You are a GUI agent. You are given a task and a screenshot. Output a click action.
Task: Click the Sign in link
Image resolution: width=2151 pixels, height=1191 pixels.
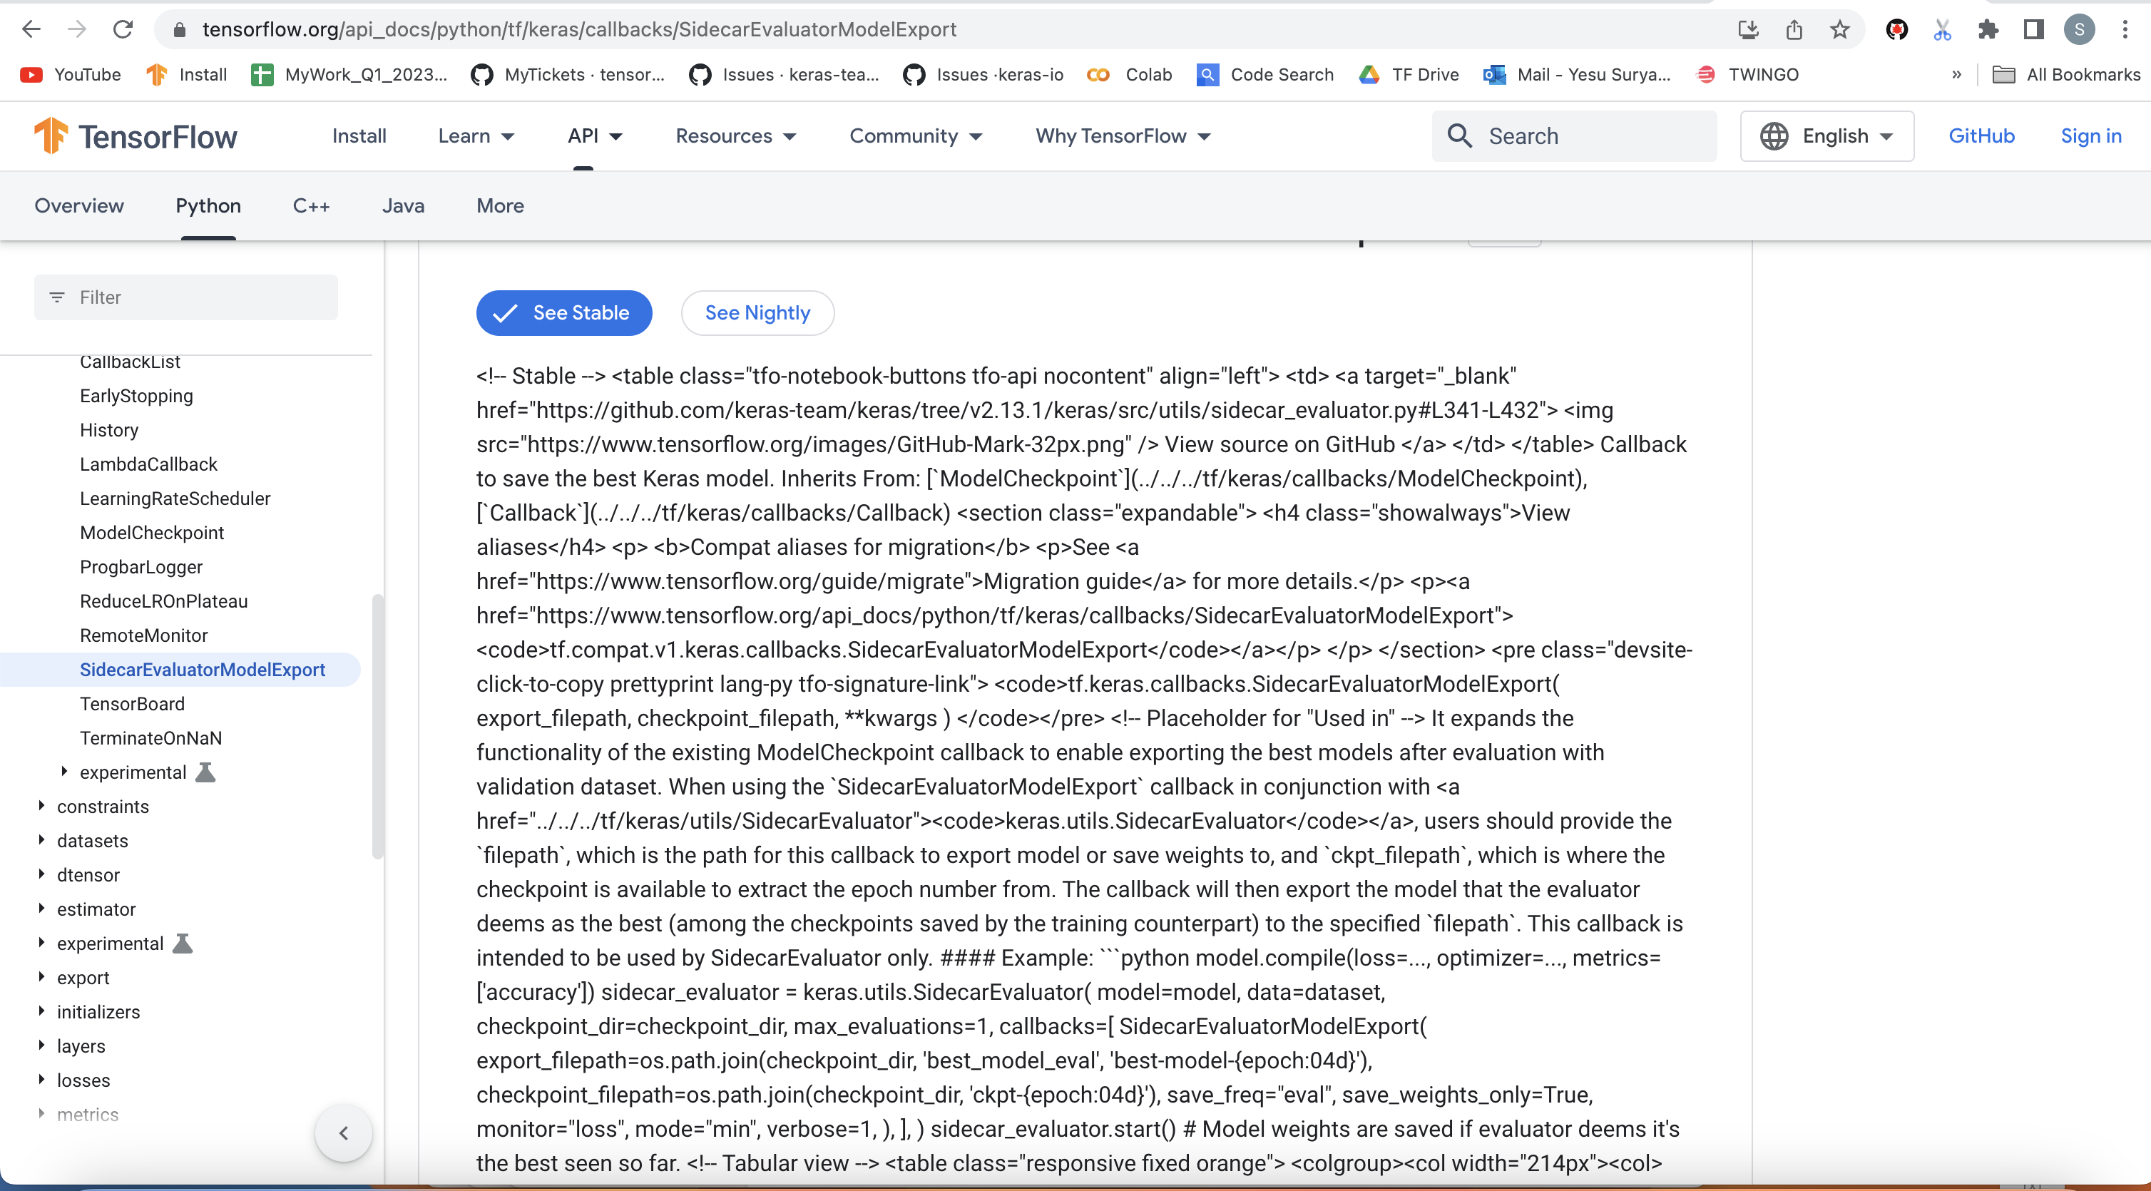2091,136
